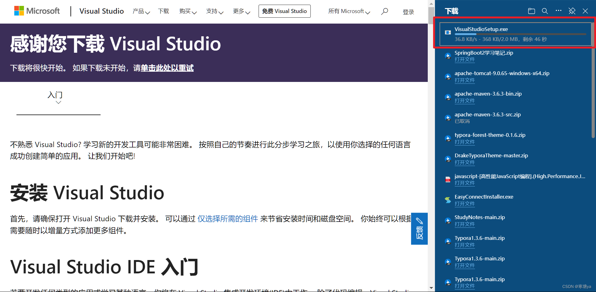Click the StudyNotes-main.zip file name
Viewport: 596px width, 292px height.
(480, 217)
